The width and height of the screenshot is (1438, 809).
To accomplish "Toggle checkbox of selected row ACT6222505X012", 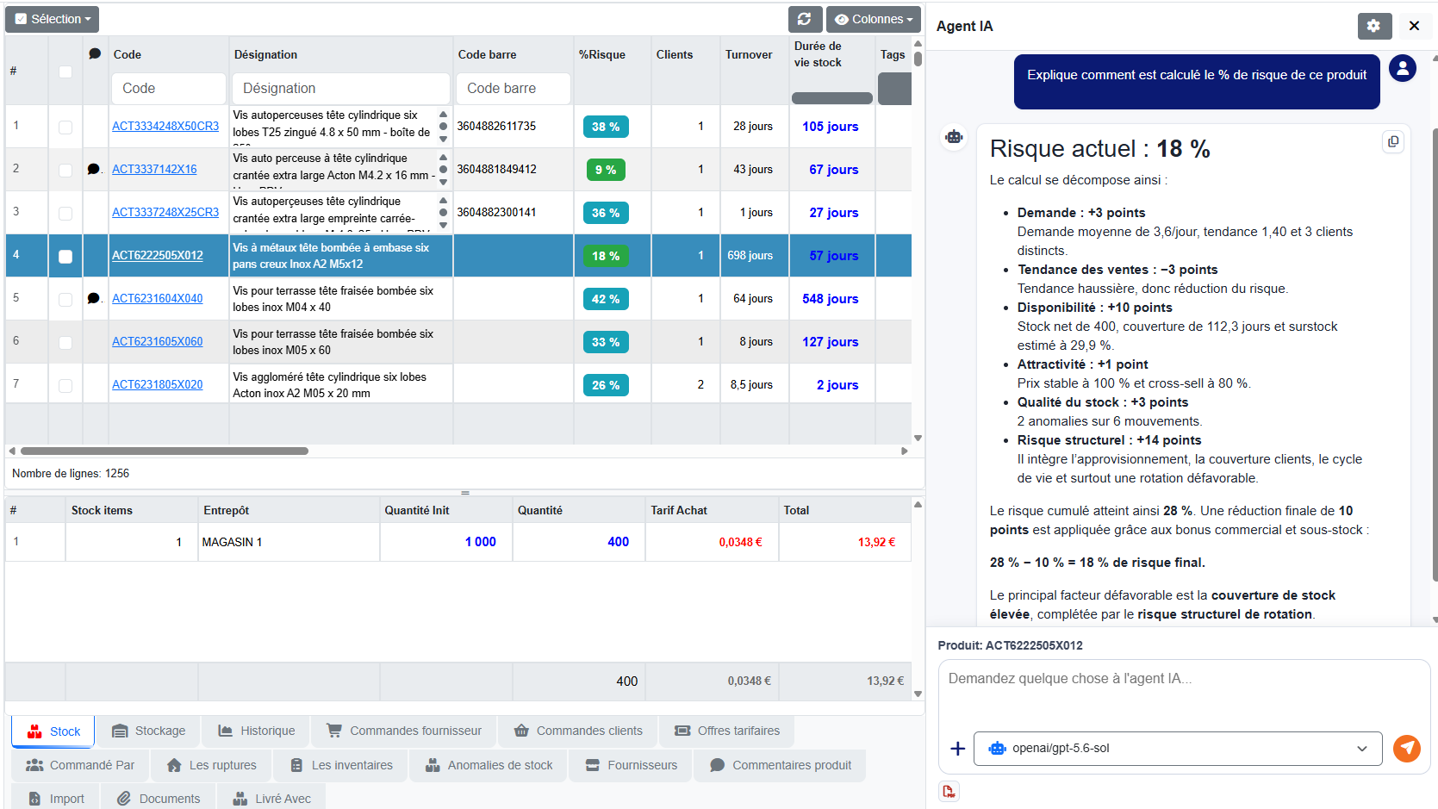I will 65,256.
